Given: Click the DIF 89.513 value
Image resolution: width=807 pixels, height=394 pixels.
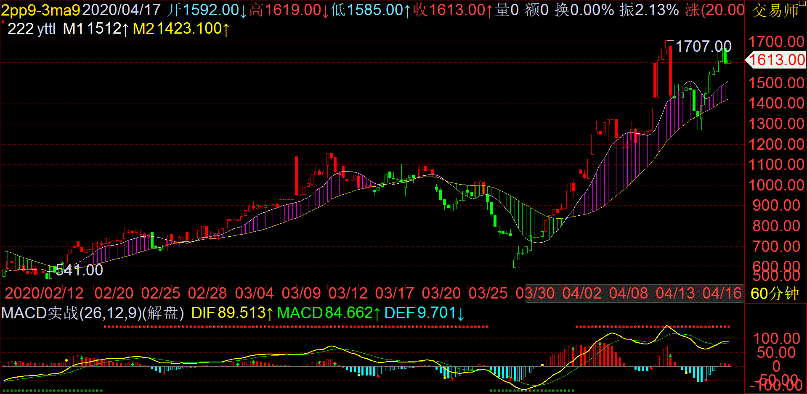Looking at the screenshot, I should [x=232, y=313].
